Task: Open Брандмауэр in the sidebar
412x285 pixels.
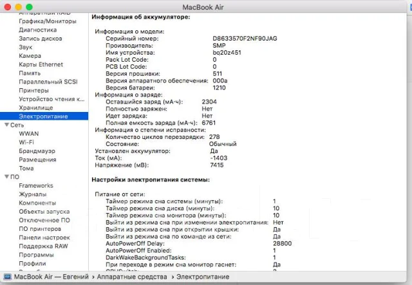Action: (x=37, y=151)
